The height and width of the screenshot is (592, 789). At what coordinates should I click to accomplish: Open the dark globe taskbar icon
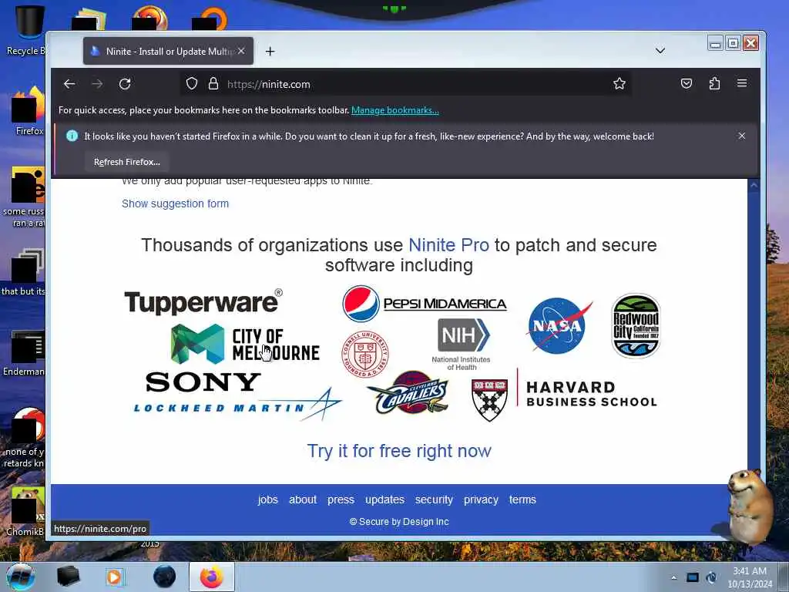[164, 577]
